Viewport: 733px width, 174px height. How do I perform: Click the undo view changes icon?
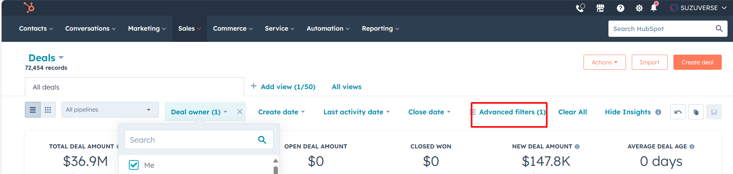tap(678, 112)
